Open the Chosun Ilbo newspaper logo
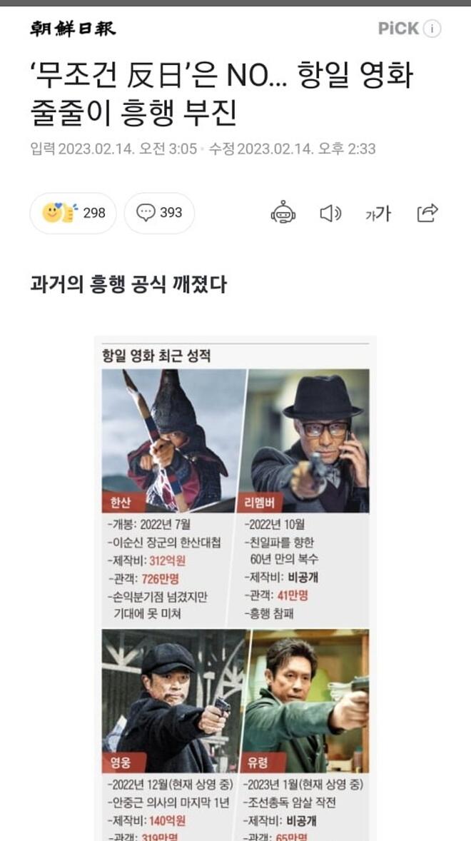 [x=72, y=29]
